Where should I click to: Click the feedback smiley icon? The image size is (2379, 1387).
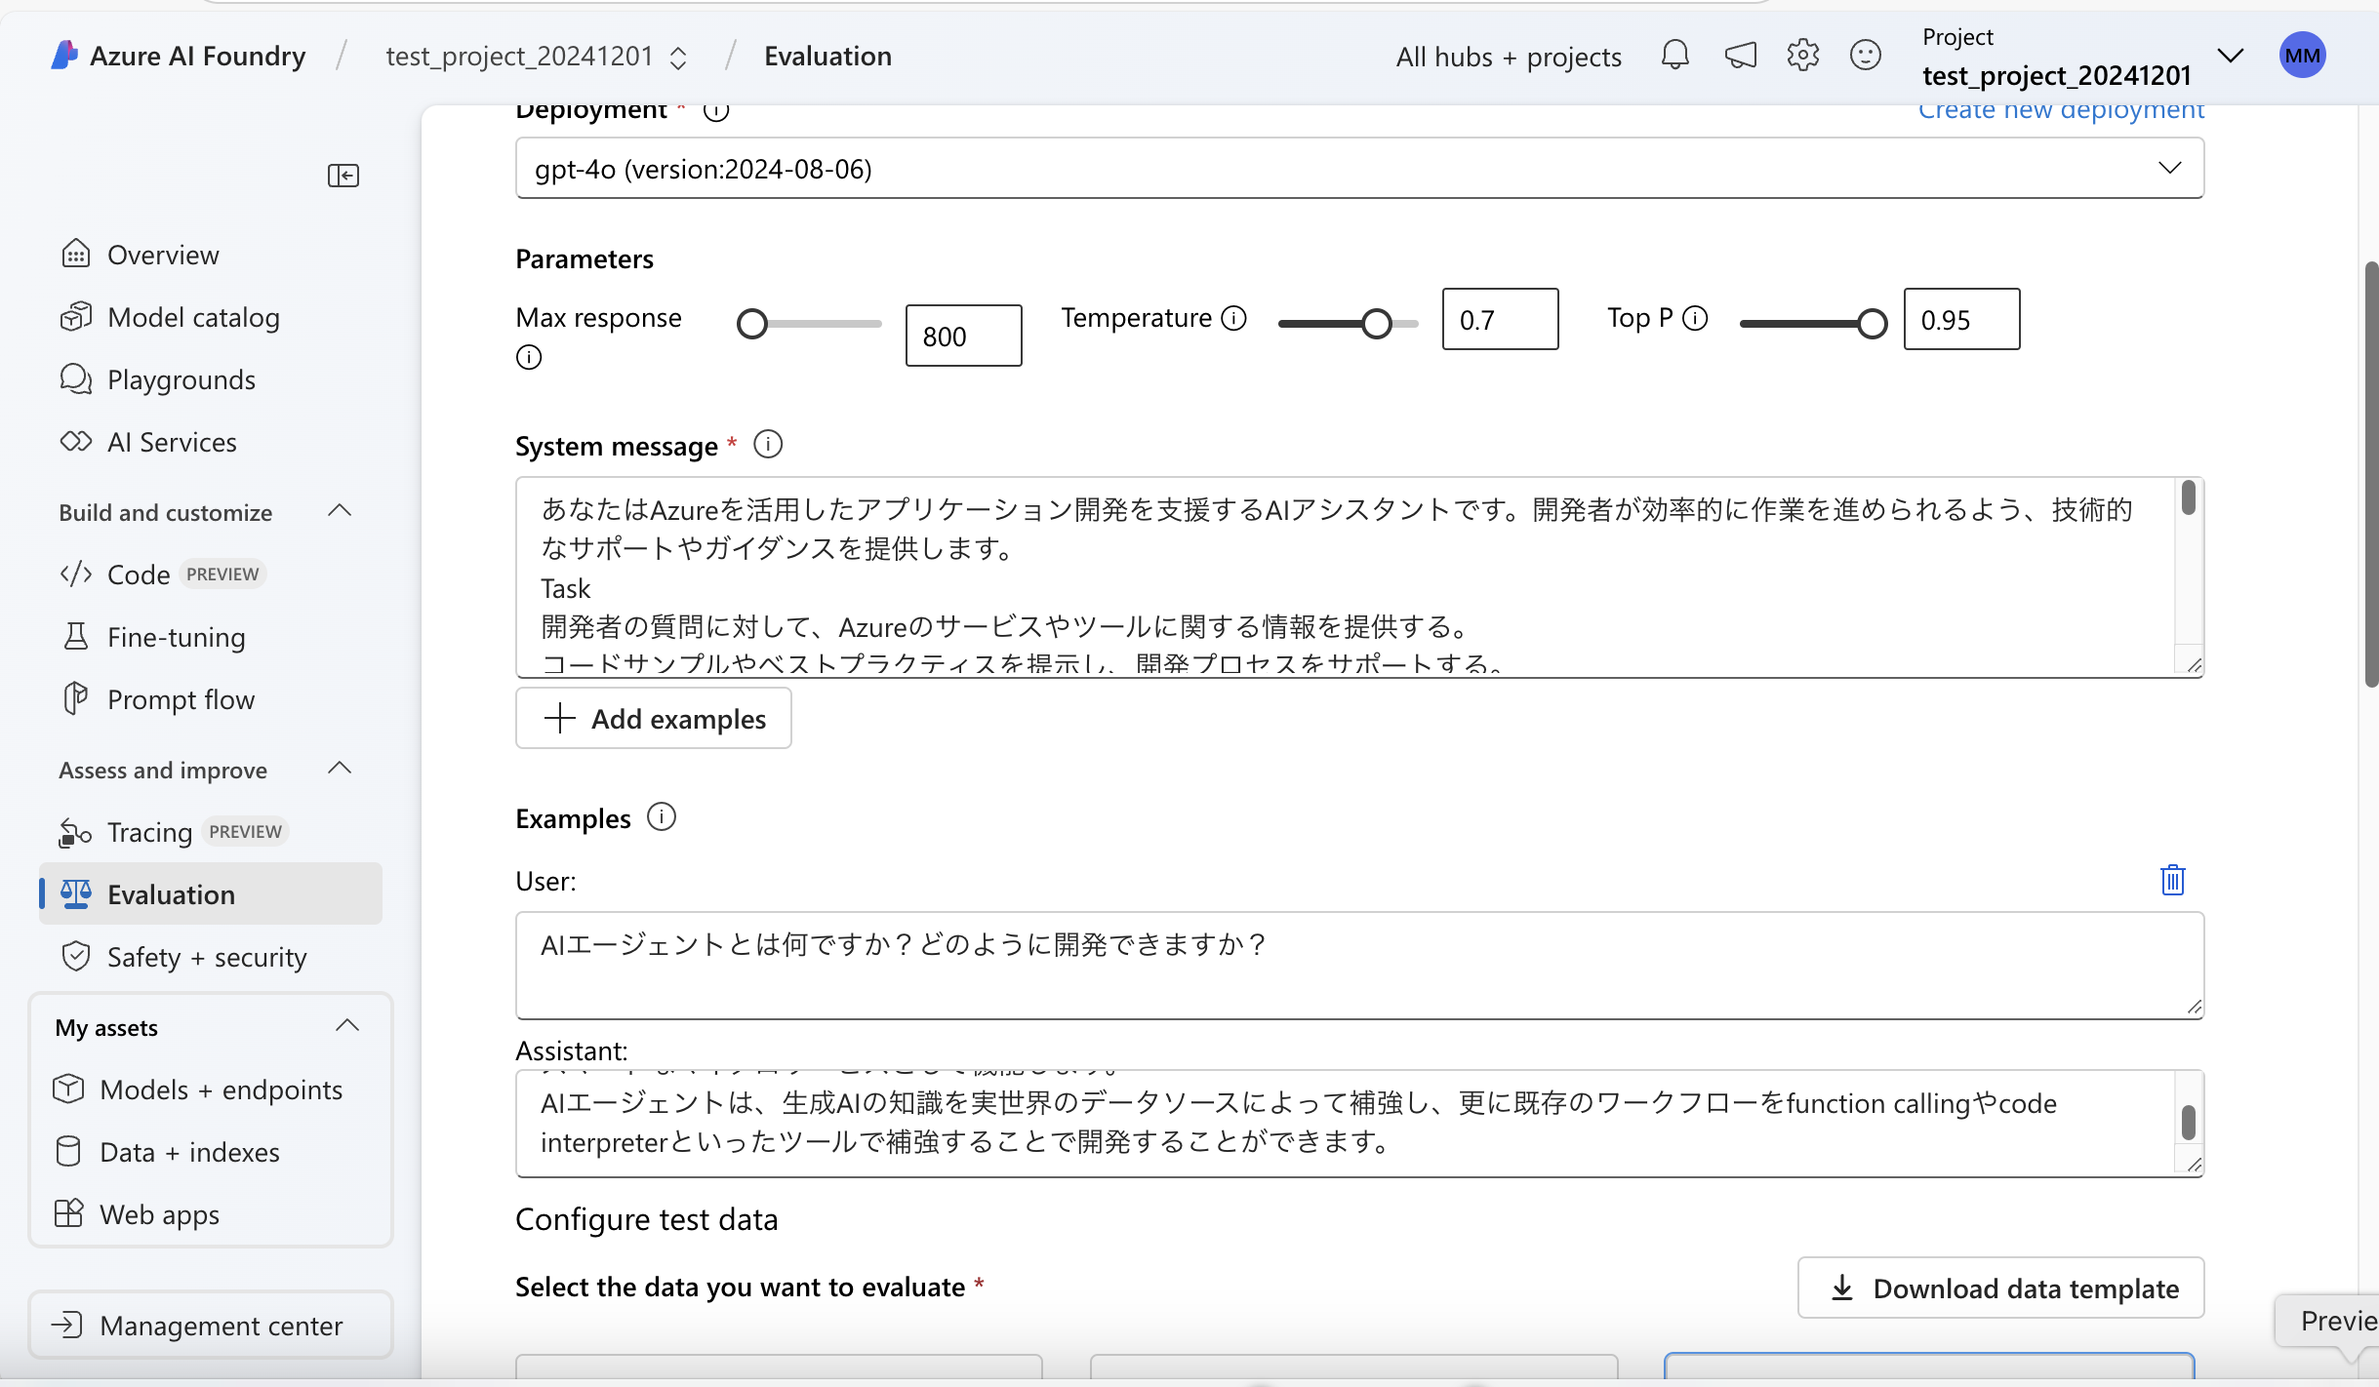pos(1865,56)
